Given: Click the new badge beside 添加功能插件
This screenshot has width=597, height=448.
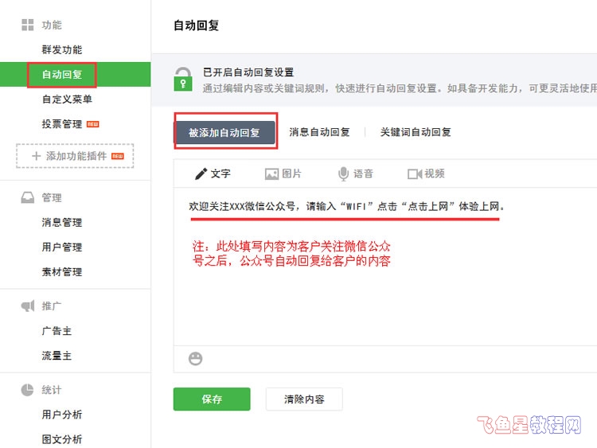Looking at the screenshot, I should coord(118,156).
